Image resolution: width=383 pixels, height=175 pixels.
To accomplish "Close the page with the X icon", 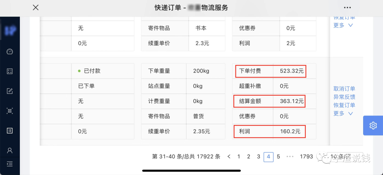I will 35,8.
